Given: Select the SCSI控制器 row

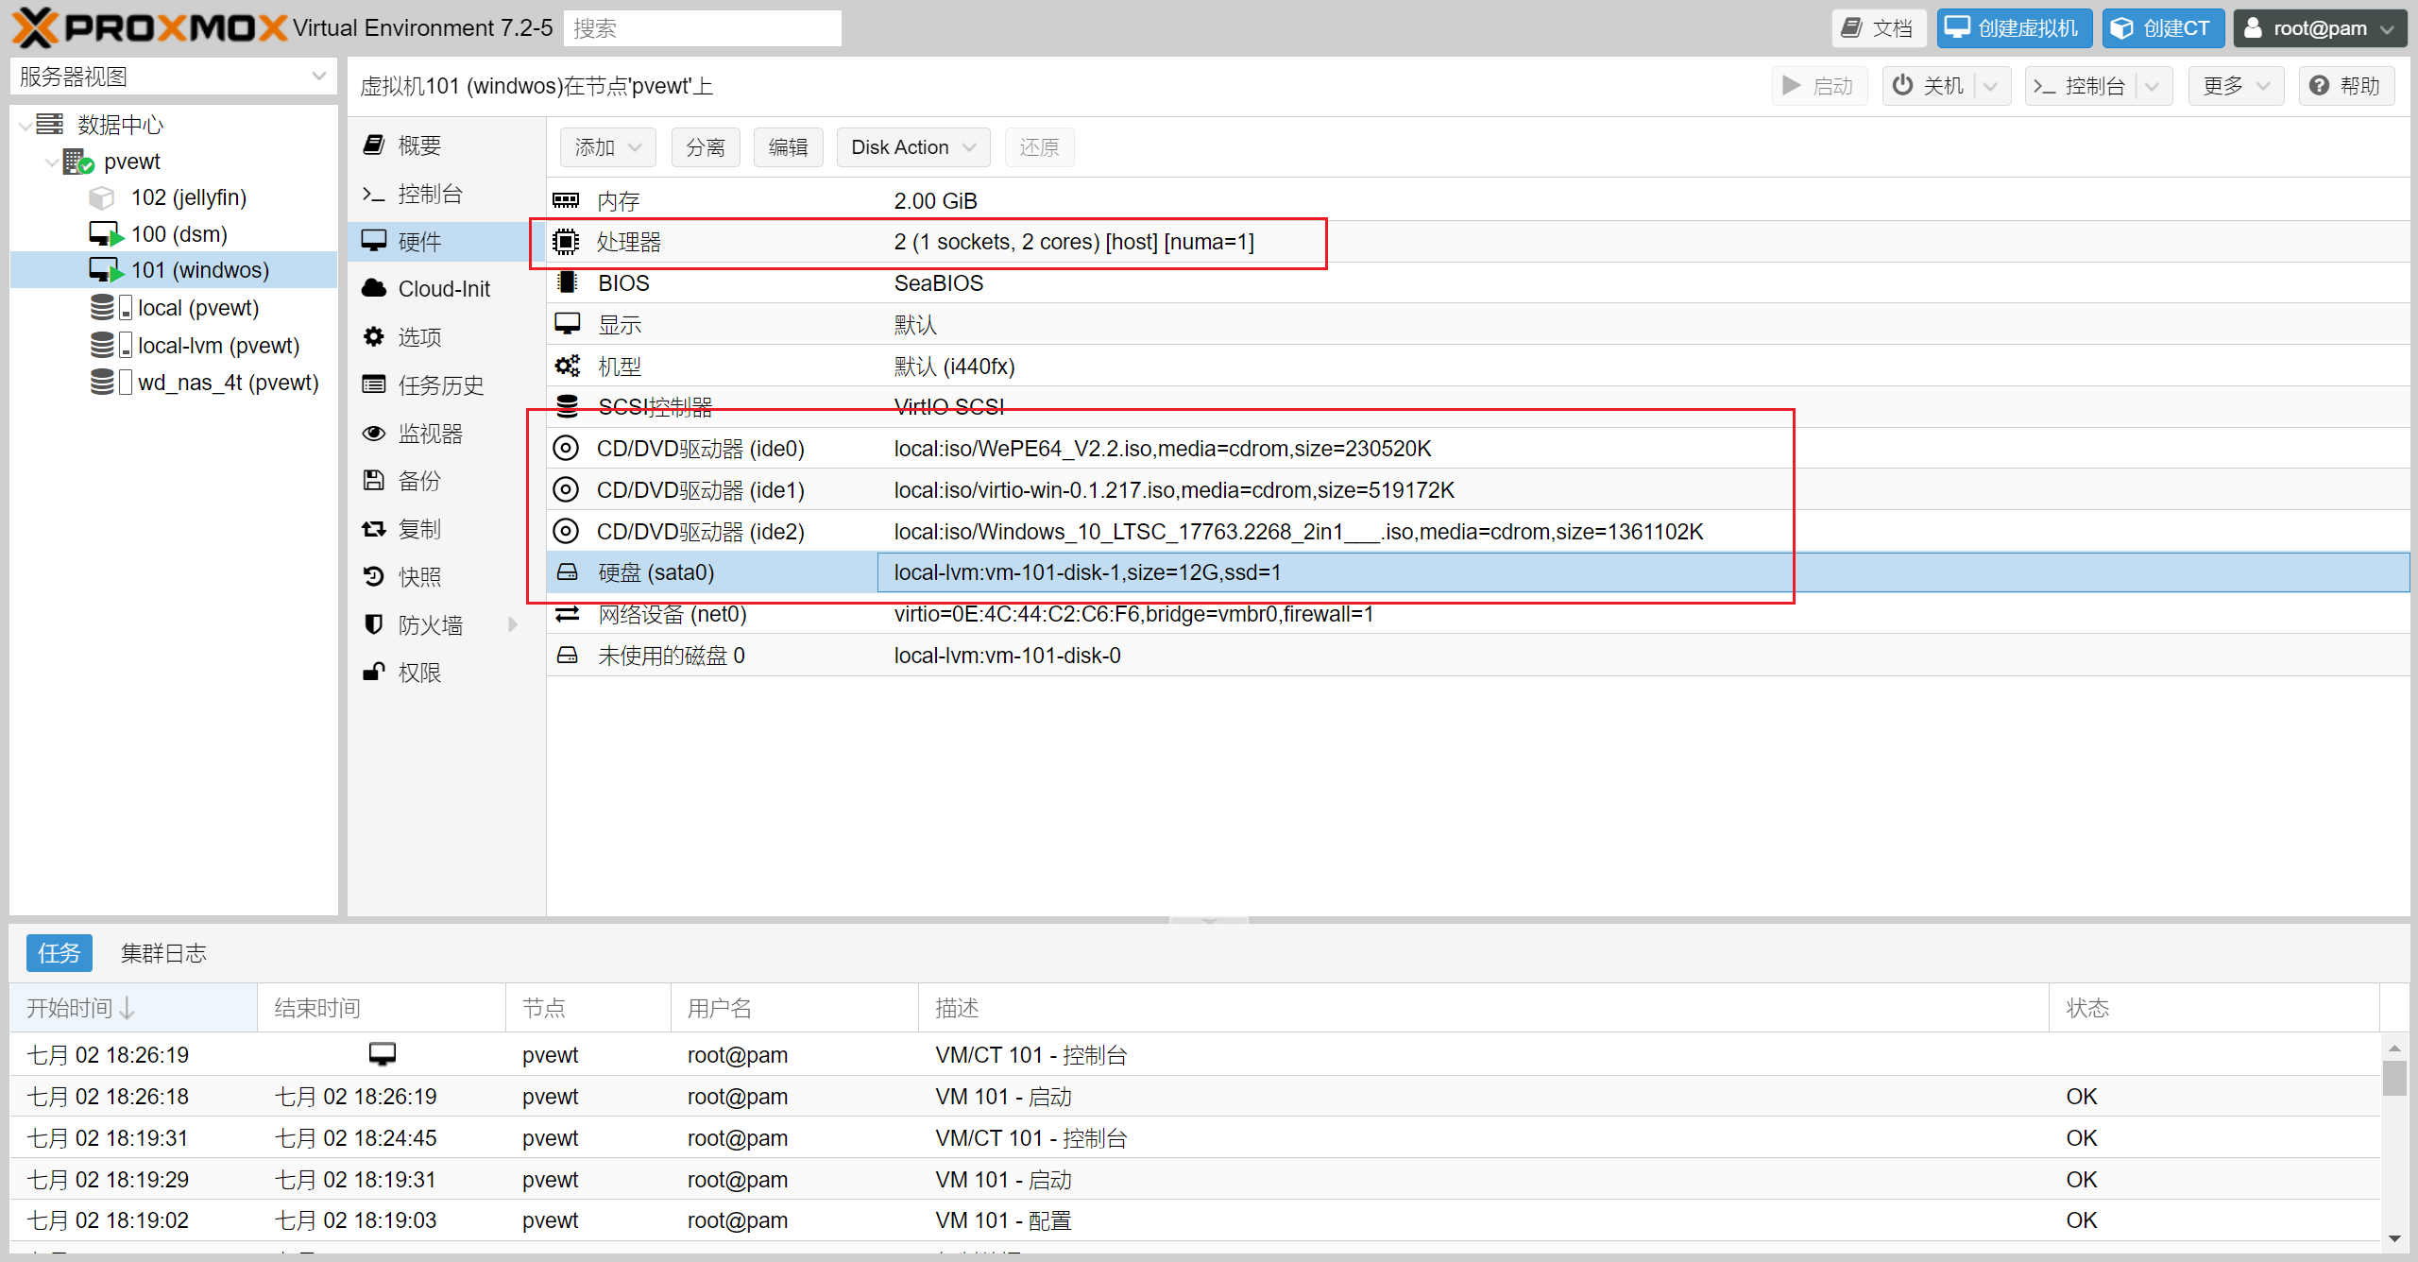Looking at the screenshot, I should 1478,407.
